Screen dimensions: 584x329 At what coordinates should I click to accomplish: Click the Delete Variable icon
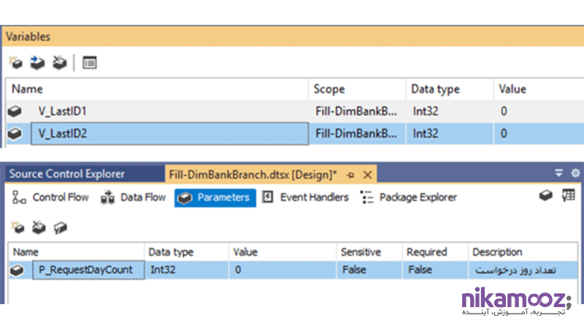(x=59, y=64)
